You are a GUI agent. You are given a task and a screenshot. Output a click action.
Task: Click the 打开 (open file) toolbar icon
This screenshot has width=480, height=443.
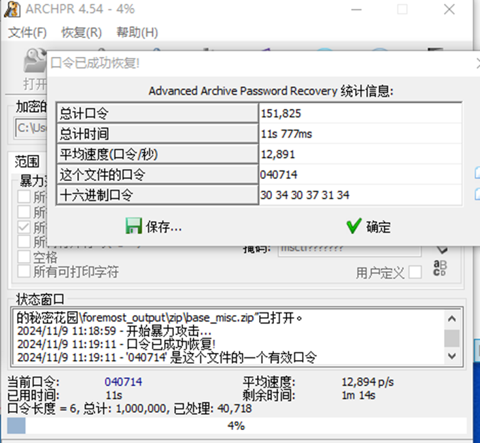(x=34, y=61)
